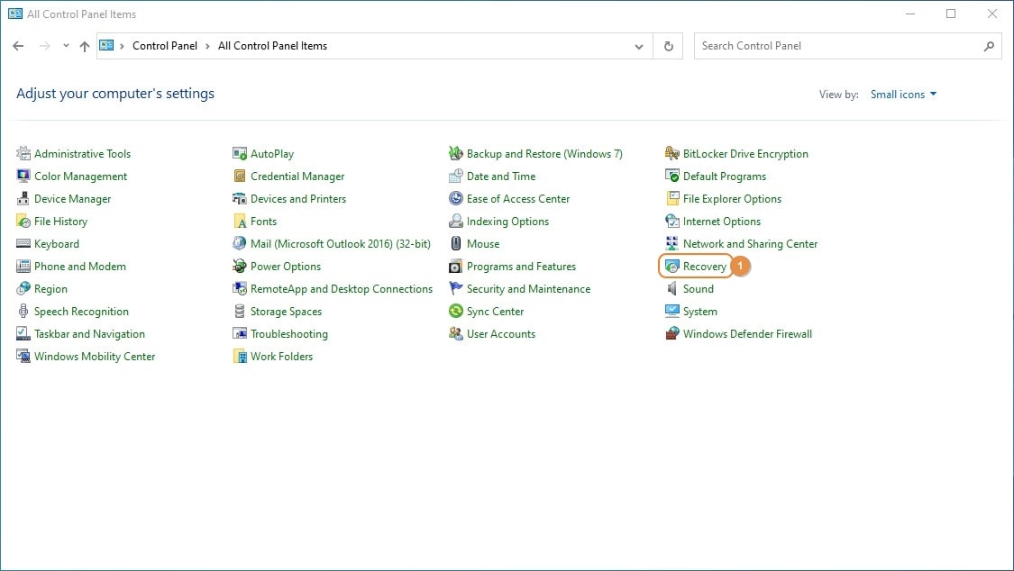Open the Backup and Restore icon
1014x571 pixels.
tap(456, 154)
